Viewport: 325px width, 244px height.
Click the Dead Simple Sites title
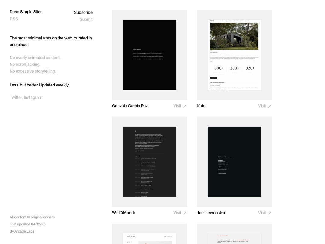26,12
